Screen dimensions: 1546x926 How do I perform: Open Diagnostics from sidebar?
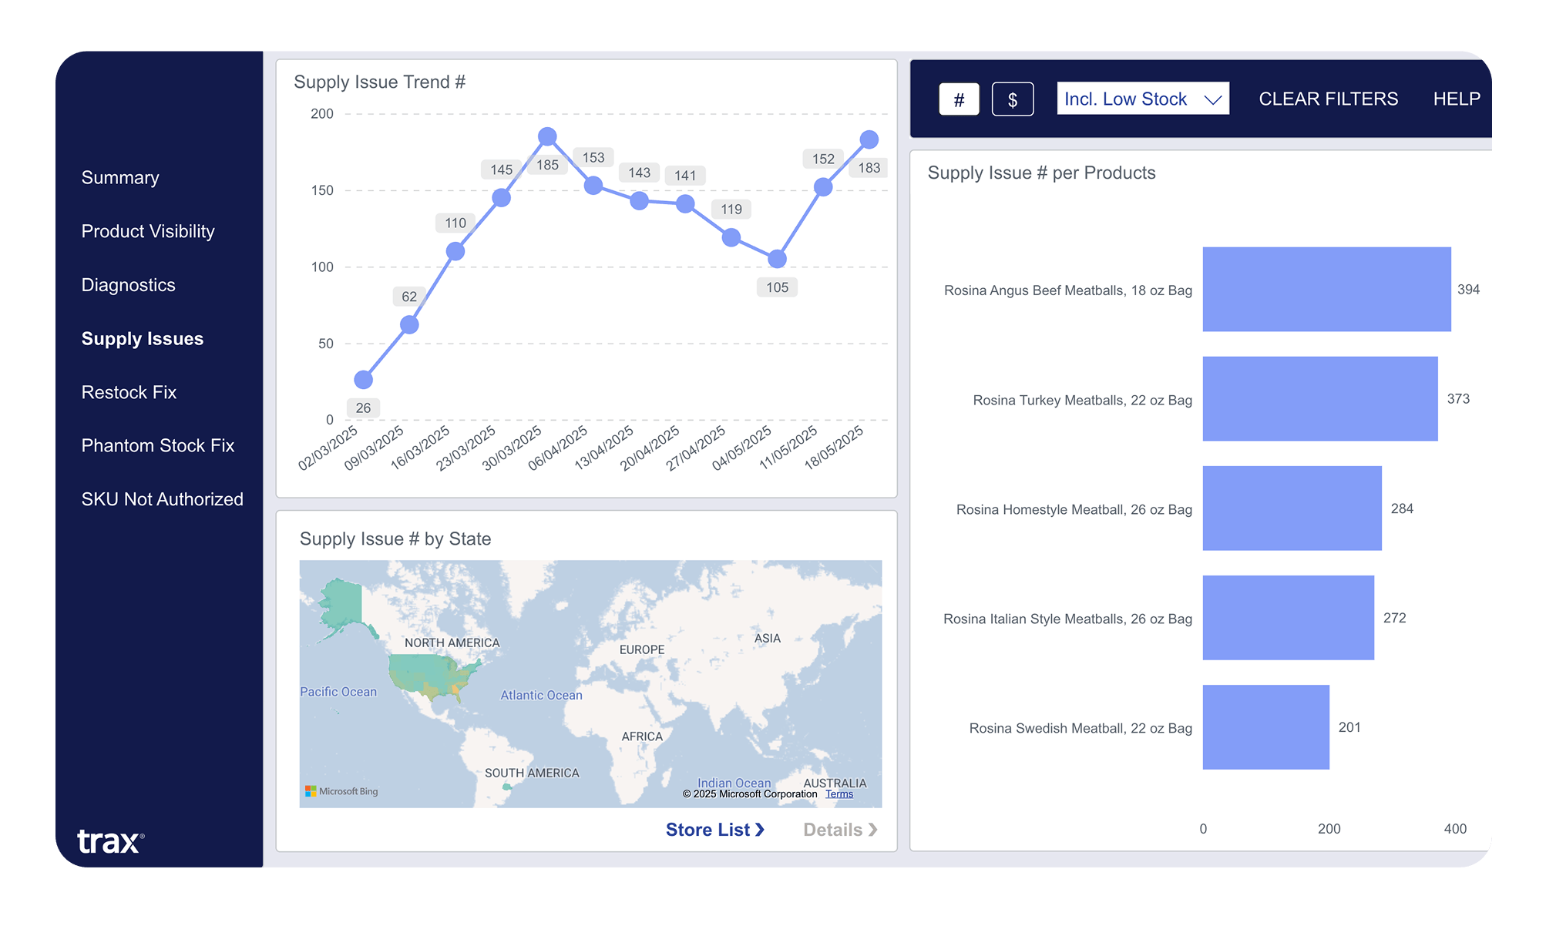click(129, 285)
